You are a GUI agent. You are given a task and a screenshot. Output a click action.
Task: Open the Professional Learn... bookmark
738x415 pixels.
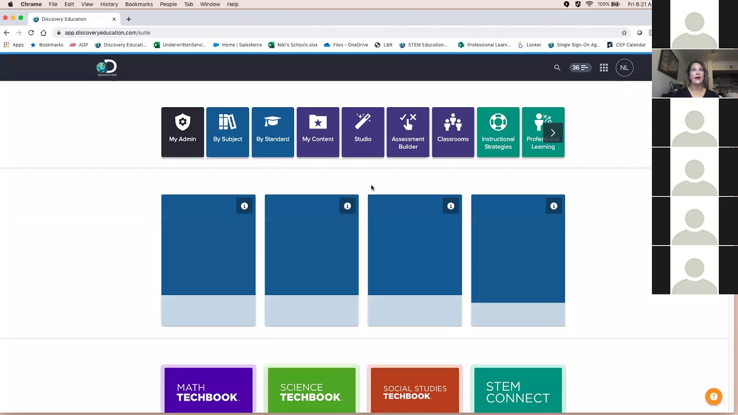coord(484,45)
